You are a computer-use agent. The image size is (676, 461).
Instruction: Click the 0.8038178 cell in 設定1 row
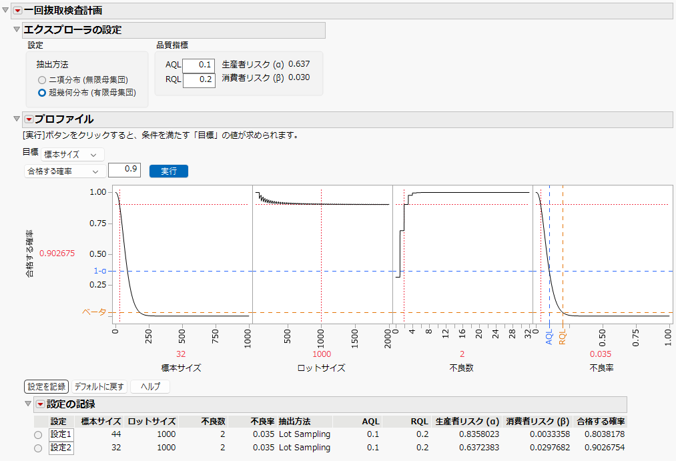coord(605,434)
